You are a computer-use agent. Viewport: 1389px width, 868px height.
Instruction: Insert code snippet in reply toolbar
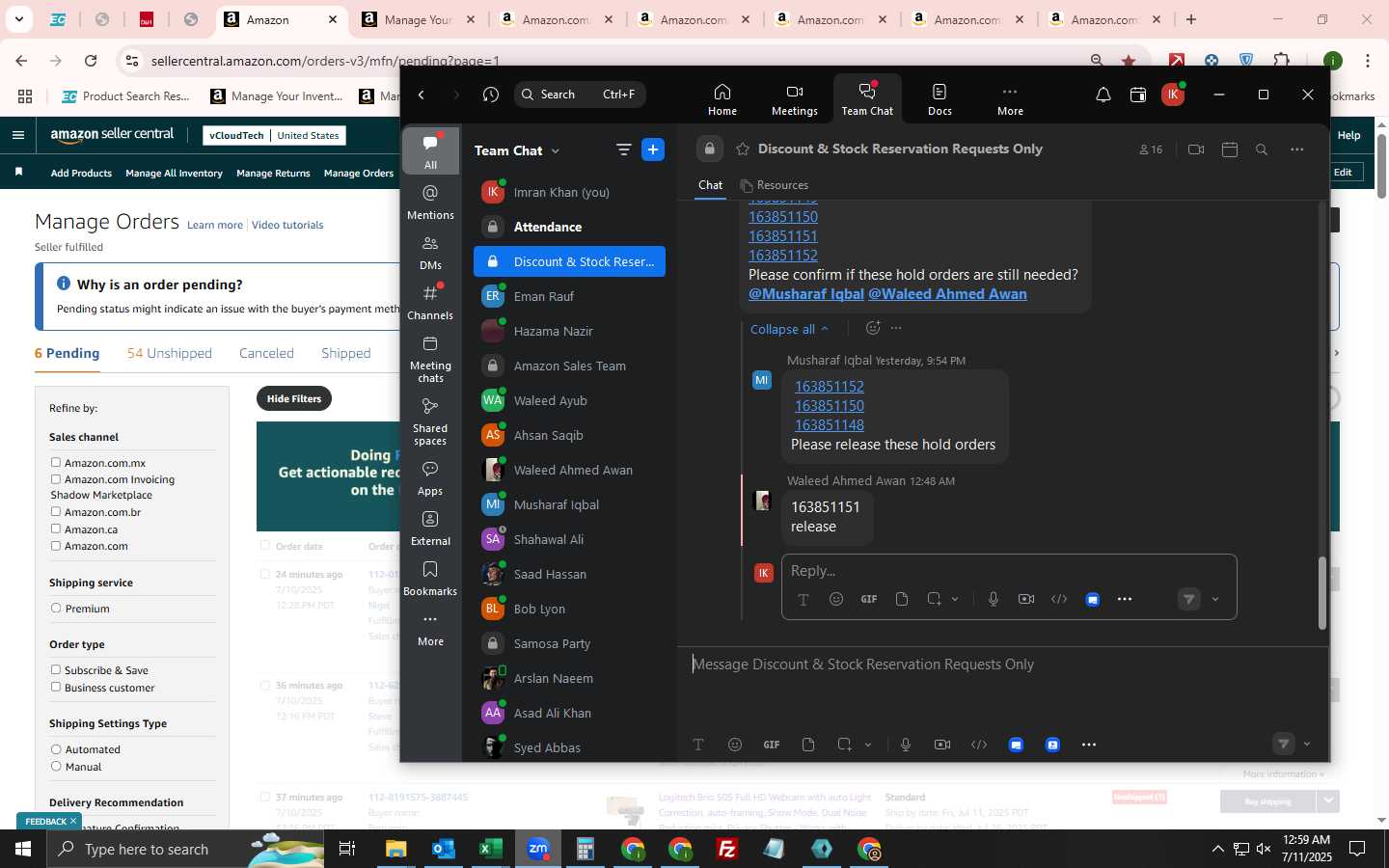(x=1059, y=599)
